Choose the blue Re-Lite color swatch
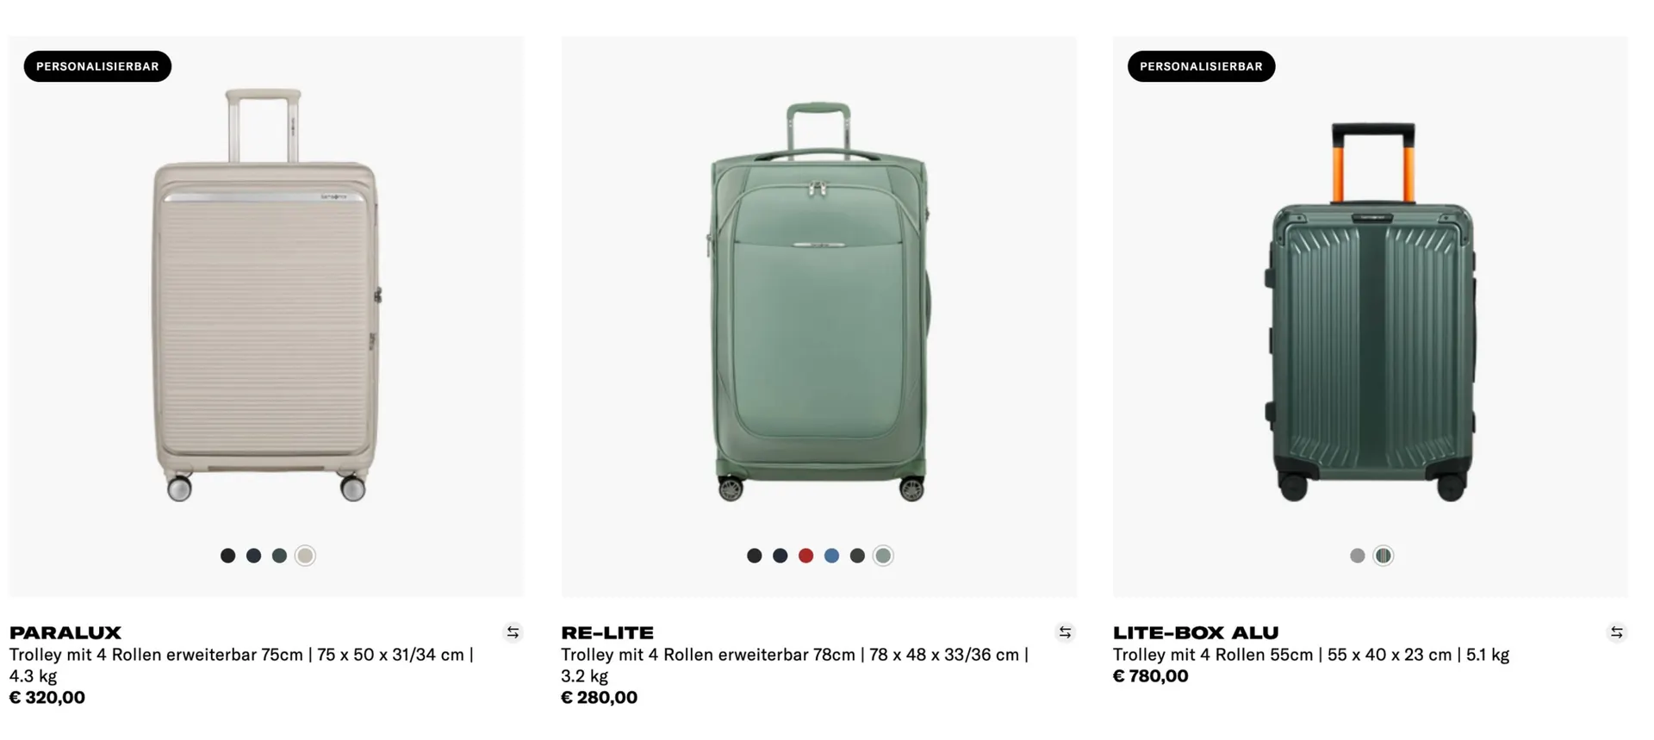 click(831, 556)
